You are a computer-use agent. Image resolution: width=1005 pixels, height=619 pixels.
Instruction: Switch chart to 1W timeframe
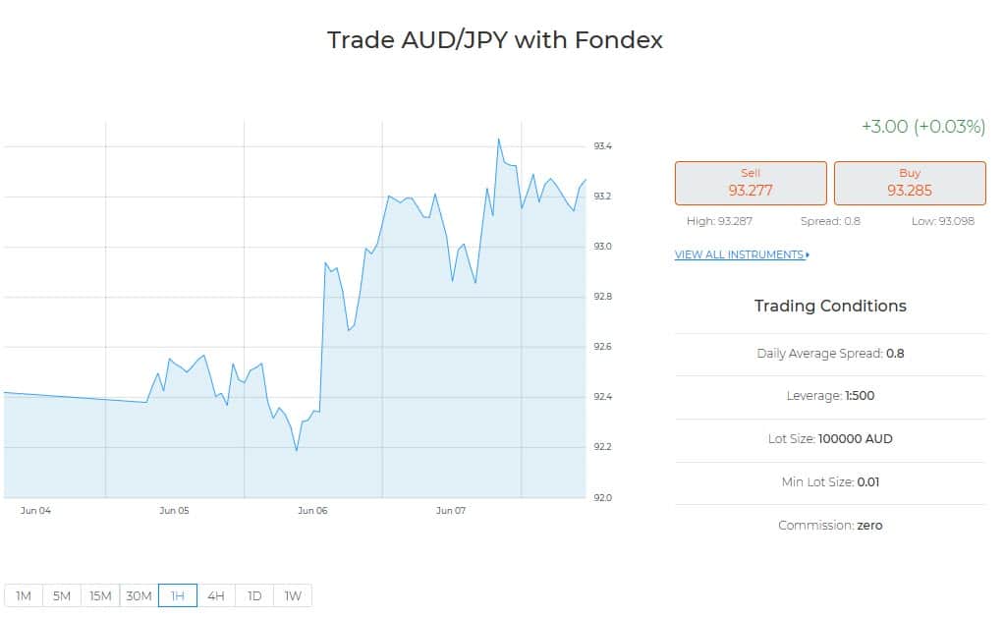pyautogui.click(x=293, y=596)
